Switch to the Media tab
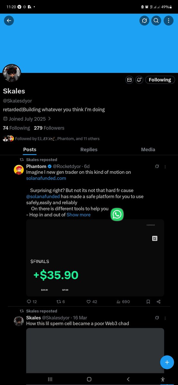 148,150
